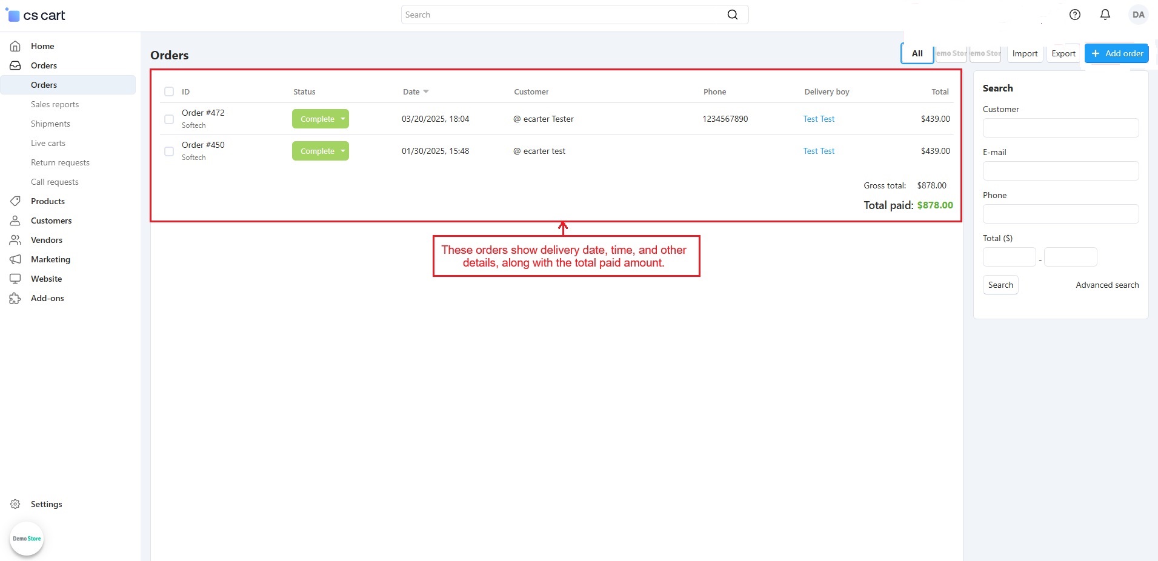
Task: Click the Products tag icon
Action: coord(16,201)
